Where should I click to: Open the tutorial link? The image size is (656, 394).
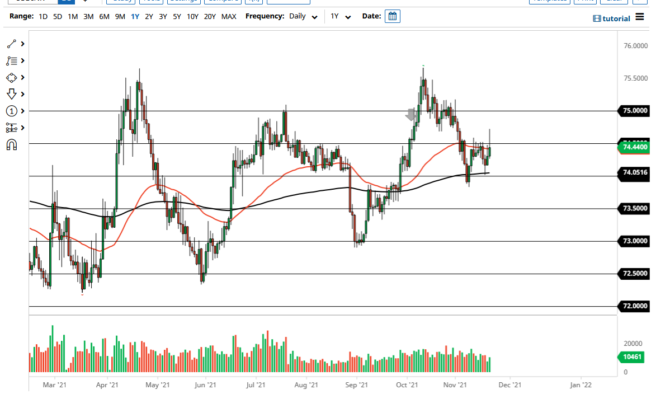click(616, 18)
